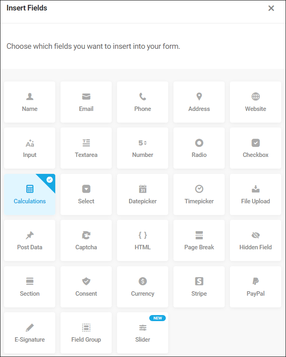Pick the PayPal payment field
This screenshot has width=286, height=357.
tap(255, 287)
